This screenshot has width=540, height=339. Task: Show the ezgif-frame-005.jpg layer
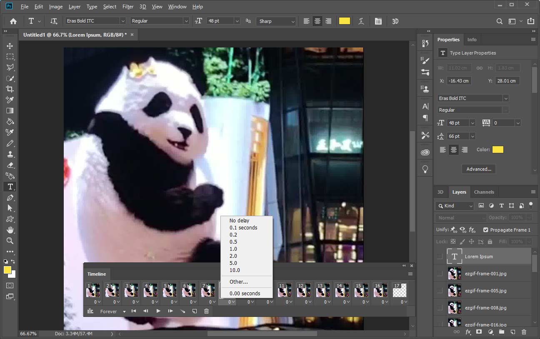click(x=440, y=291)
